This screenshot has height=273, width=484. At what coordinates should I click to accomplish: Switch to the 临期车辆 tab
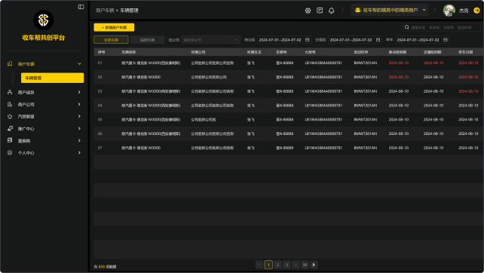point(147,39)
